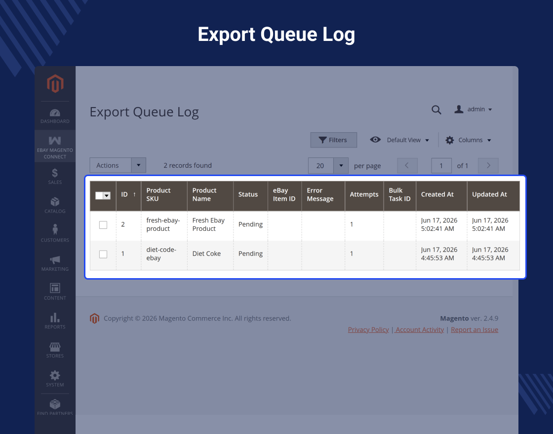Go to the next page
The width and height of the screenshot is (553, 434).
point(488,166)
